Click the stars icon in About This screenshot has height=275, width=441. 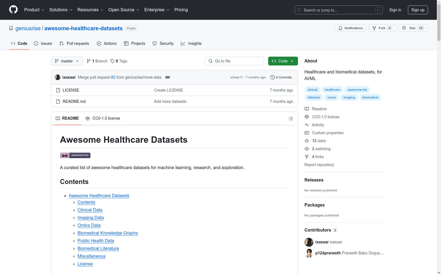[307, 141]
